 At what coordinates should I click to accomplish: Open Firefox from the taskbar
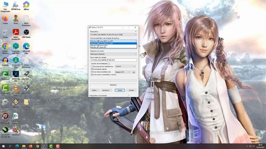[31, 146]
